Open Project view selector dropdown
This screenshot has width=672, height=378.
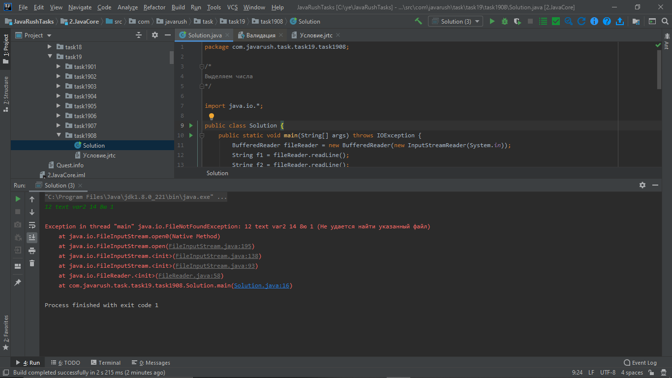coord(33,35)
